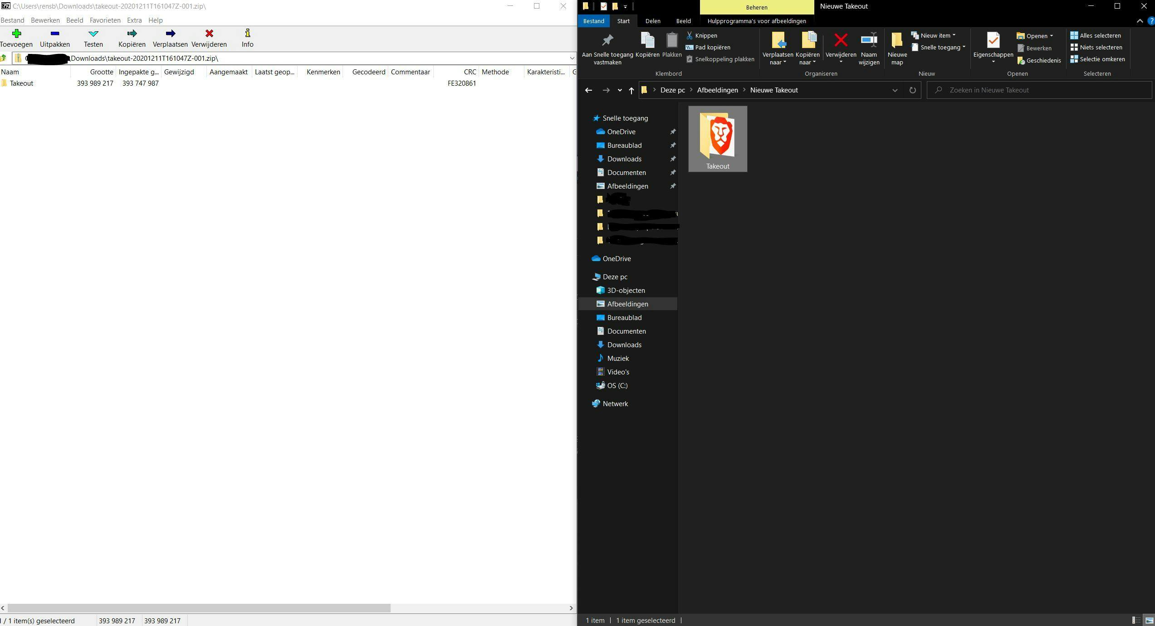Click the Eigenschappen properties icon

(x=993, y=41)
